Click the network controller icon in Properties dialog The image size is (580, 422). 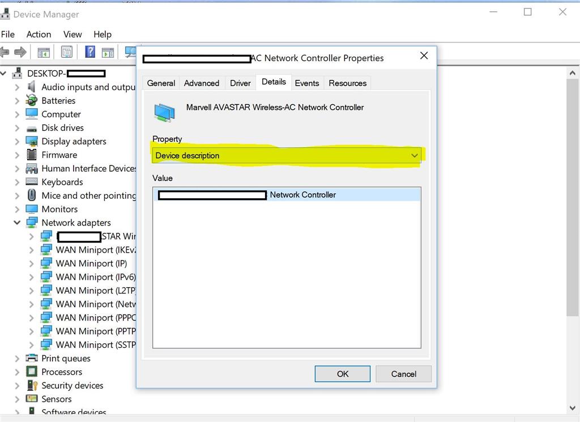[165, 113]
